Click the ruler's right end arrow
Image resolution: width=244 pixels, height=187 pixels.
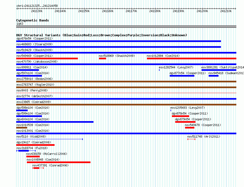coord(236,9)
